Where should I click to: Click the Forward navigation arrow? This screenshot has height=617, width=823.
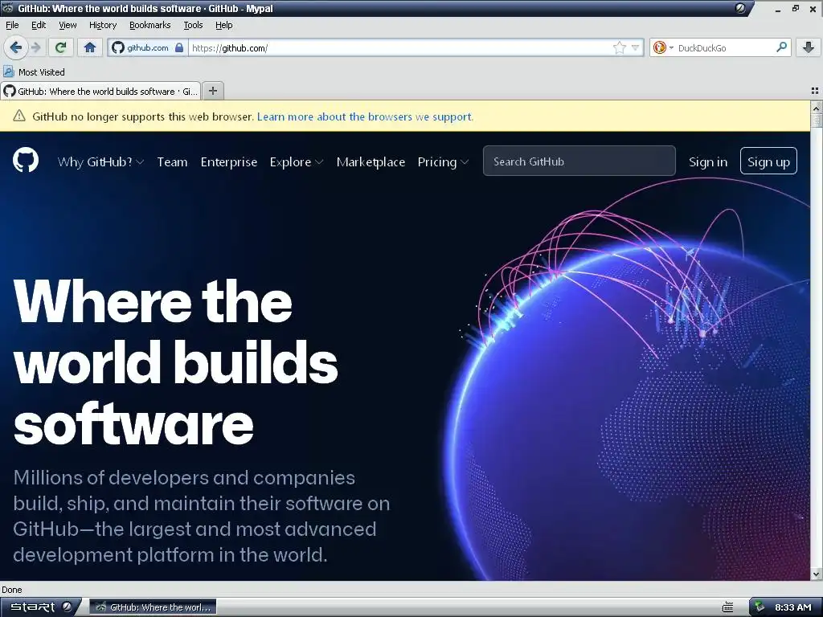(x=35, y=47)
